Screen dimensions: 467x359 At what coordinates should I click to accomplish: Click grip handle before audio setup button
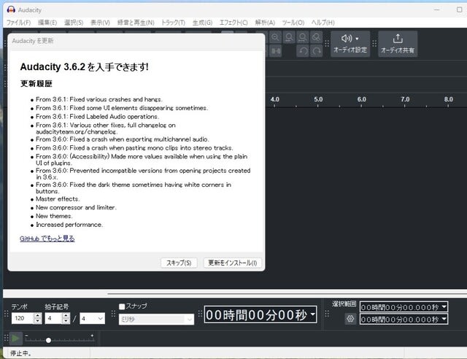point(327,44)
